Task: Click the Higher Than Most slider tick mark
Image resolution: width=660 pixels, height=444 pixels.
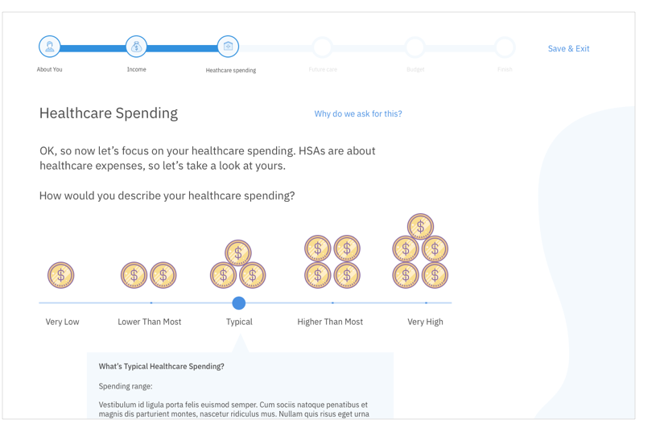Action: click(332, 303)
